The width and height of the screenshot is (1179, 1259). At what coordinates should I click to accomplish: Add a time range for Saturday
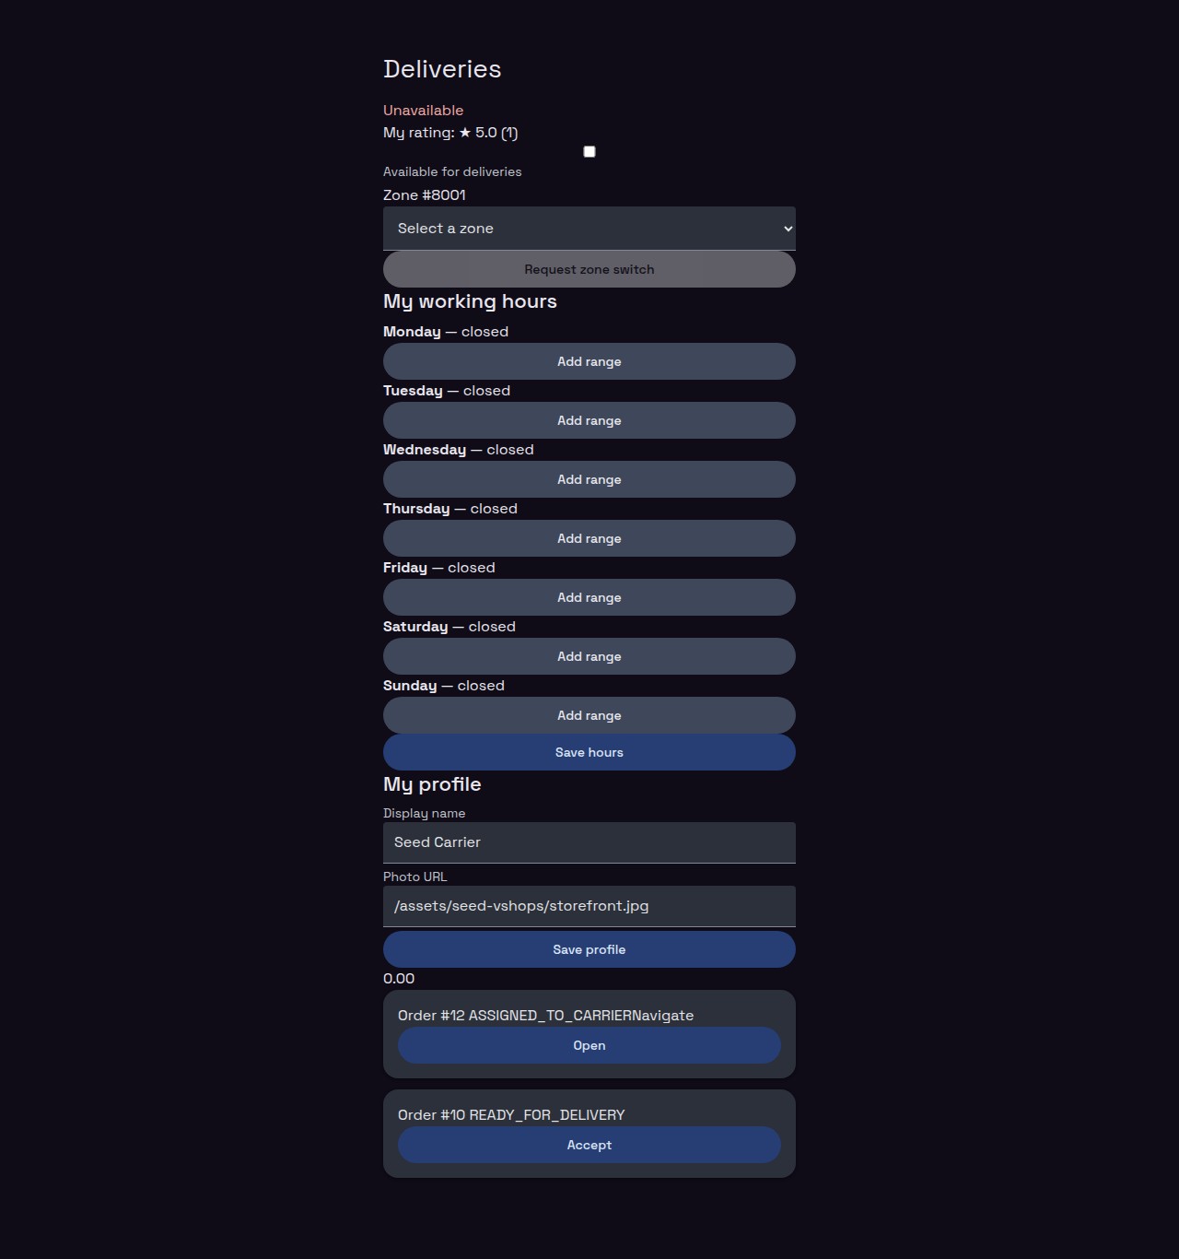coord(589,656)
